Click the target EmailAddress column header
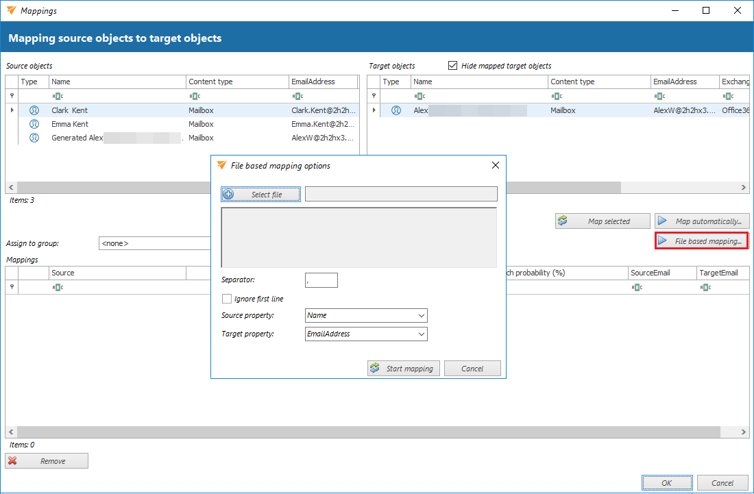Screen dimensions: 754x494 (x=683, y=82)
